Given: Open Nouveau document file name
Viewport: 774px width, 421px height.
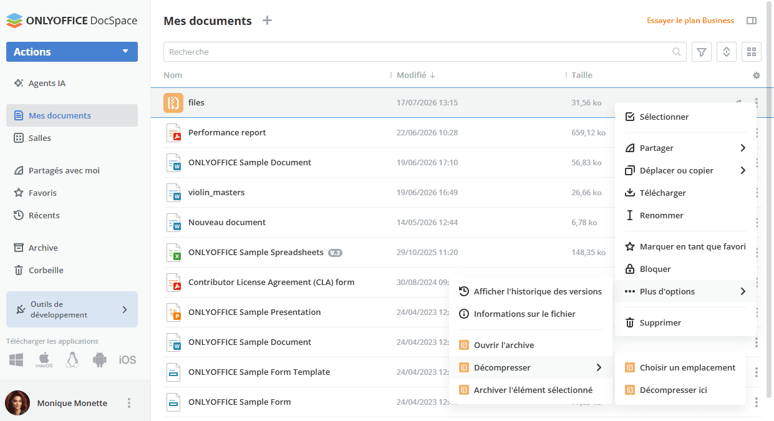Looking at the screenshot, I should point(227,222).
